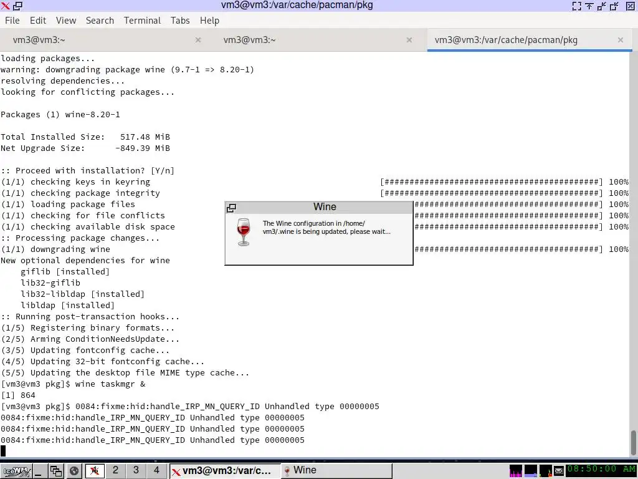Viewport: 638px width, 479px height.
Task: Click the wine glass icon in the dialog
Action: [244, 232]
